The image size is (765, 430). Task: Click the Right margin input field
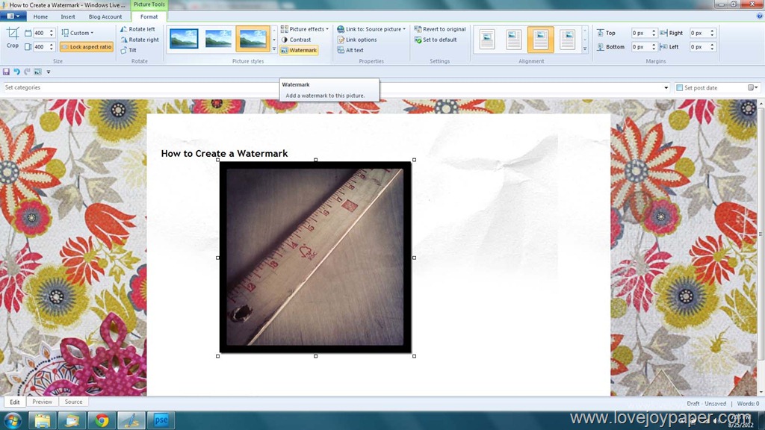click(699, 33)
